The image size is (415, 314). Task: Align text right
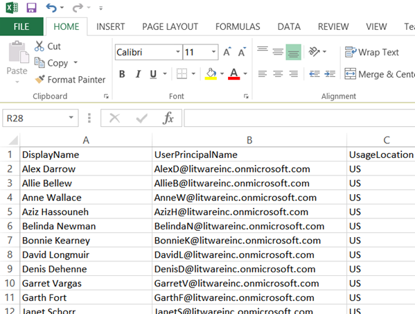[x=293, y=74]
